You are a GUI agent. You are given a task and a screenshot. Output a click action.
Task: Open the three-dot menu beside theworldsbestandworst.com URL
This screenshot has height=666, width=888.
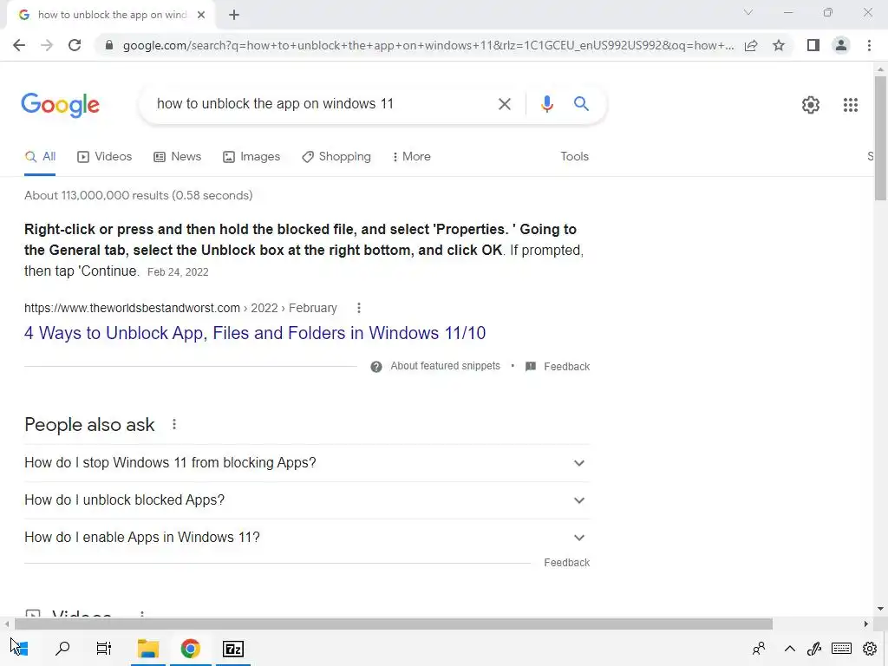[x=358, y=308]
